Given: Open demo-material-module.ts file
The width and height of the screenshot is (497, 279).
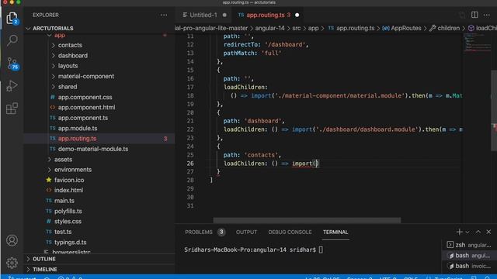Looking at the screenshot, I should (x=93, y=149).
